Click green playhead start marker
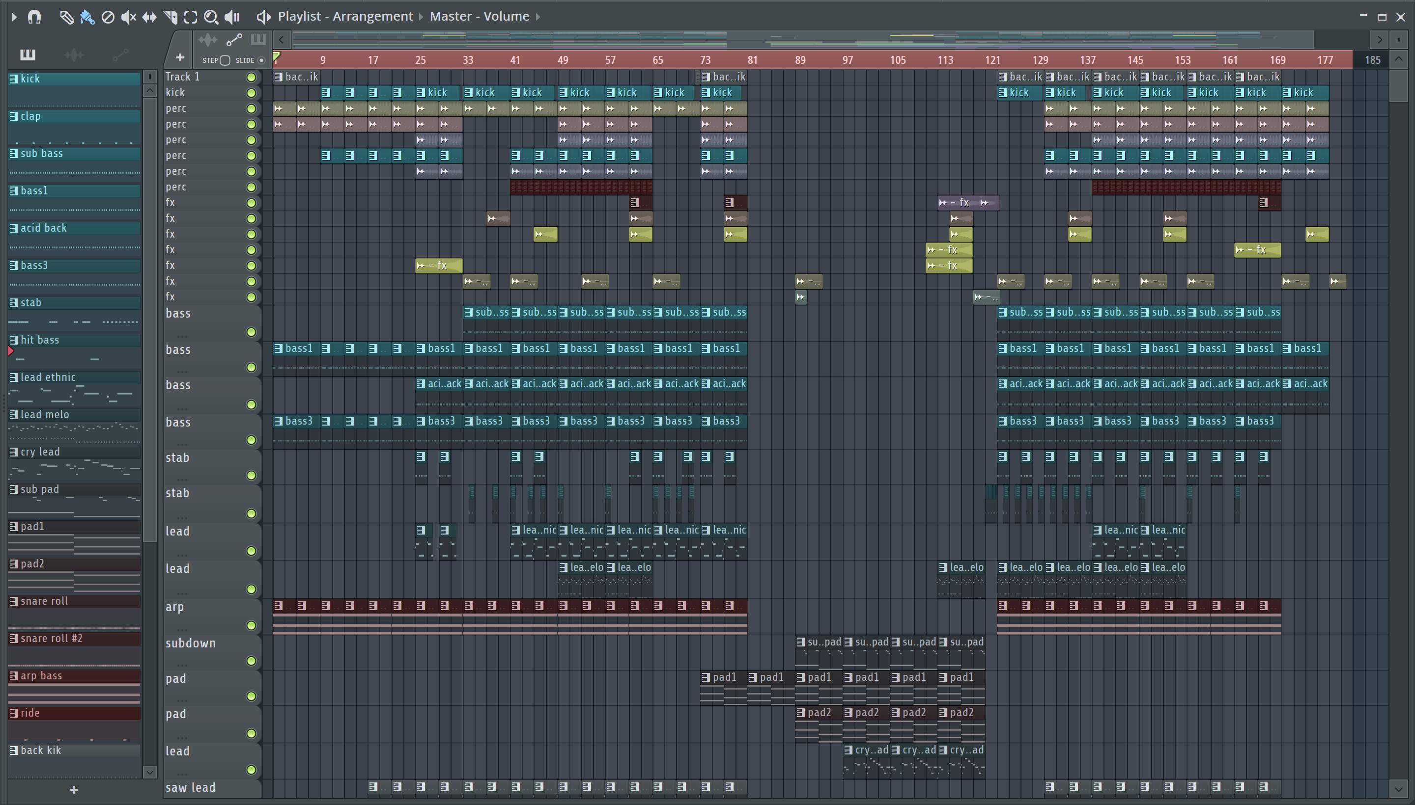This screenshot has width=1415, height=805. (x=276, y=56)
